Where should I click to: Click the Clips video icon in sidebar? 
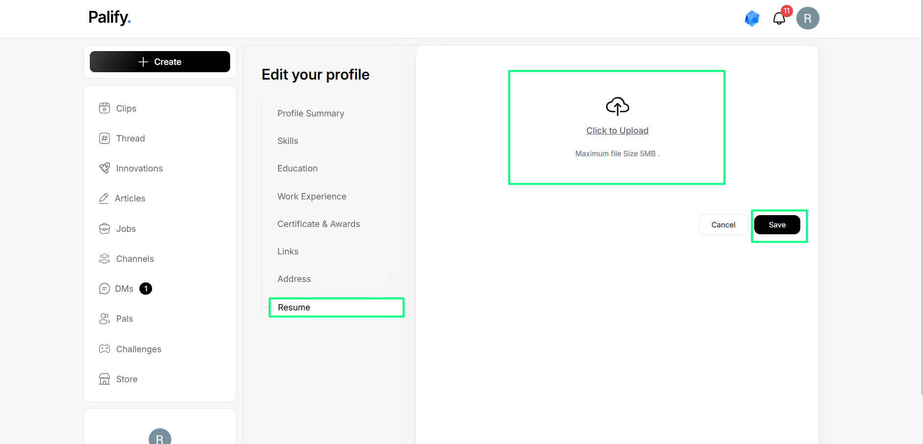click(x=105, y=108)
